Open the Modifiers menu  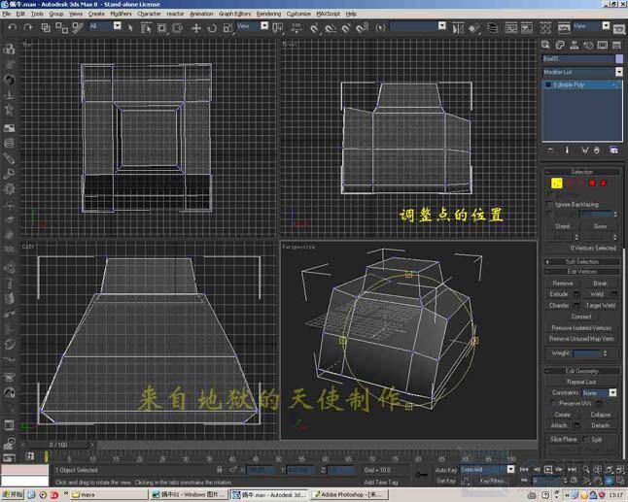click(x=121, y=14)
